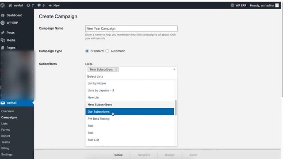Screen dimensions: 283x159
Task: Click the Dashboard gauge icon
Action: click(x=3, y=15)
